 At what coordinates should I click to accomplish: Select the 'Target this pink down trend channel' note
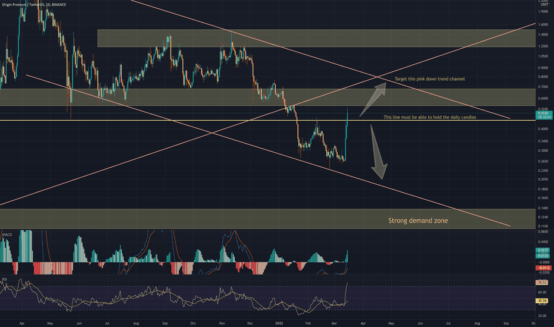click(430, 79)
